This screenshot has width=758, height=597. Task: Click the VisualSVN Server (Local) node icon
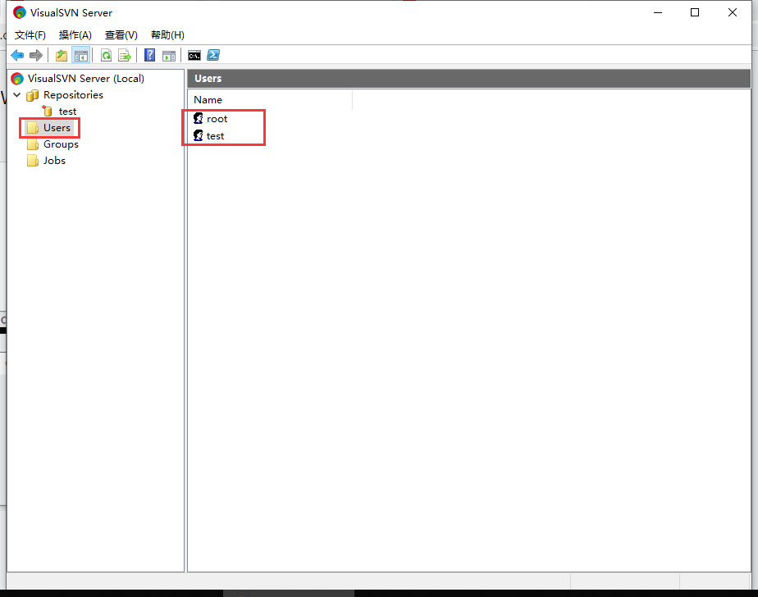17,78
